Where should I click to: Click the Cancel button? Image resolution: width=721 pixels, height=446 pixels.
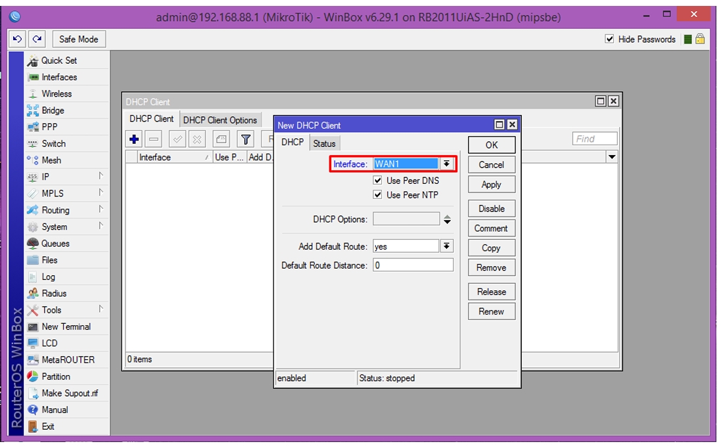coord(492,165)
